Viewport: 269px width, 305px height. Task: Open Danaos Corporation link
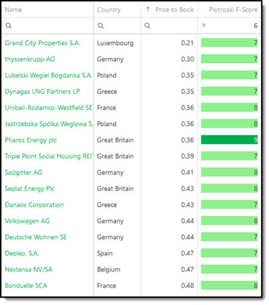tap(34, 205)
